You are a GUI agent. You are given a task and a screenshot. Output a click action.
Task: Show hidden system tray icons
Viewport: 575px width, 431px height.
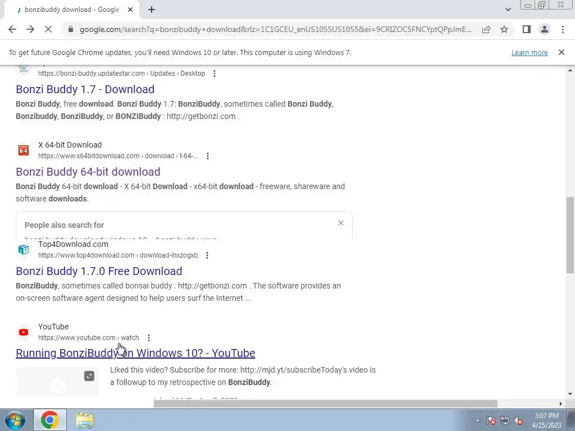click(x=477, y=420)
